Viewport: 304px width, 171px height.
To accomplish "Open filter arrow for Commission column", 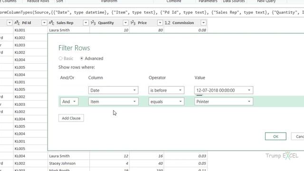I will pos(203,23).
